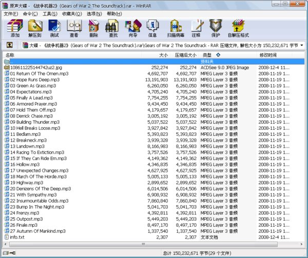Expand the address bar dropdown arrow
Viewport: 308px width, 258px height.
[302, 45]
